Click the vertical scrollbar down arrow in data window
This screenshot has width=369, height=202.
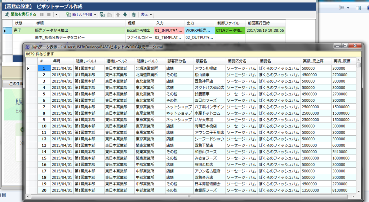pos(359,192)
